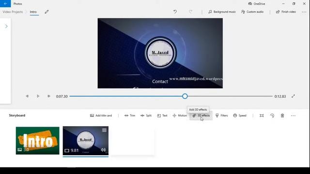
Task: Toggle the selection checkbox on M. Javed clip
Action: point(105,130)
